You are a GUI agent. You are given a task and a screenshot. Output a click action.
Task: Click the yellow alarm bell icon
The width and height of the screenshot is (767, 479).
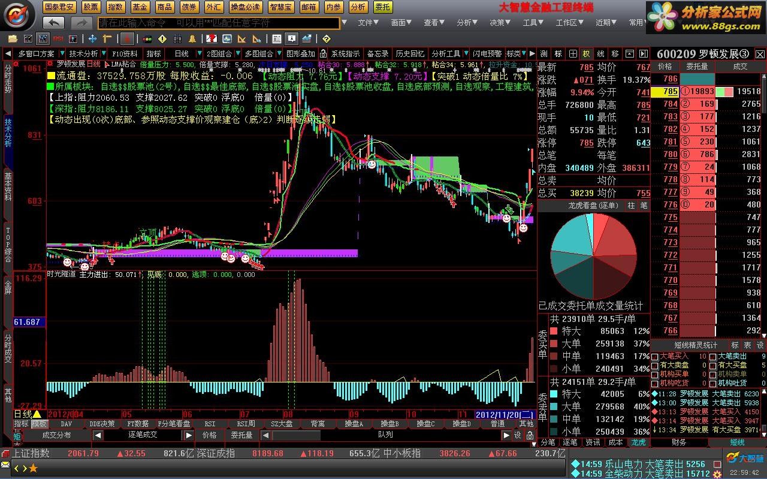pyautogui.click(x=193, y=39)
